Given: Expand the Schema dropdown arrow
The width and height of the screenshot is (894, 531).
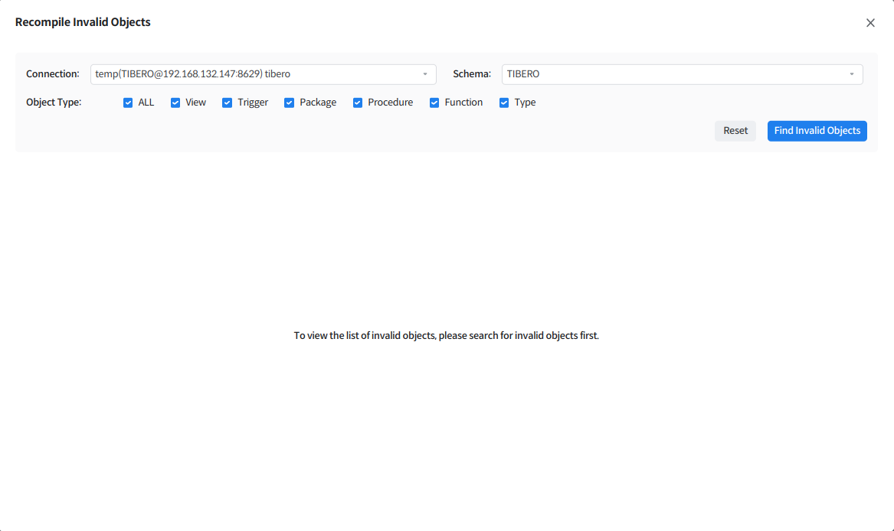Looking at the screenshot, I should coord(852,74).
